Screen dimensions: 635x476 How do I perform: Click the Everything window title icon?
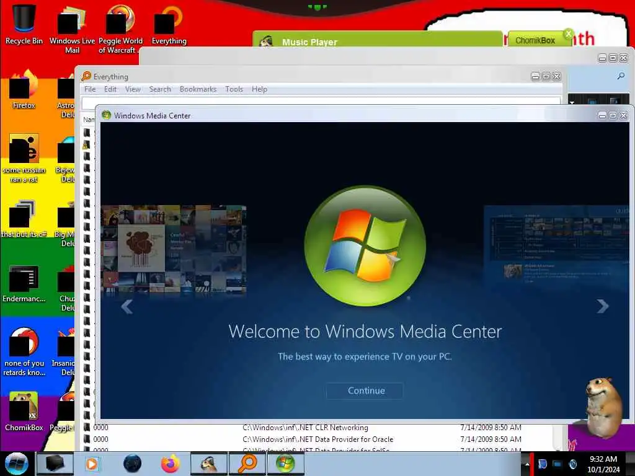(86, 76)
